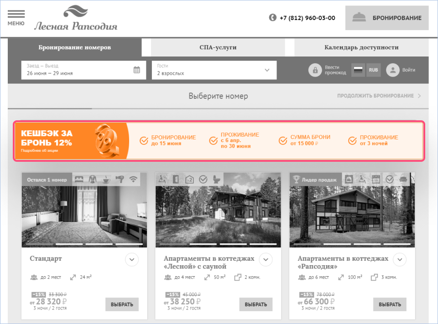Switch to the СПА-услуги tab

click(x=218, y=47)
